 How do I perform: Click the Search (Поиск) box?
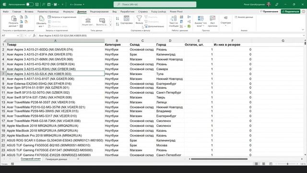155,4
